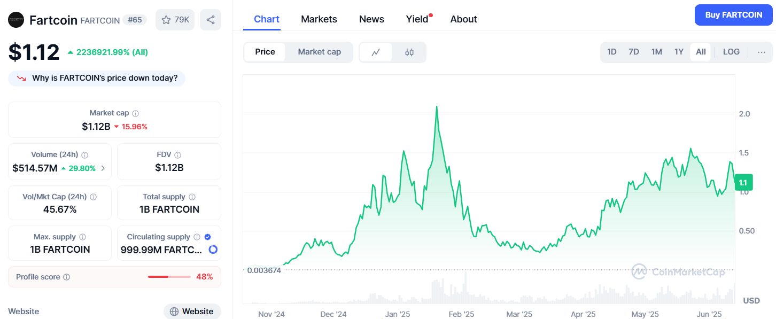
Task: Click the Buy FARTCOIN button
Action: pos(734,15)
